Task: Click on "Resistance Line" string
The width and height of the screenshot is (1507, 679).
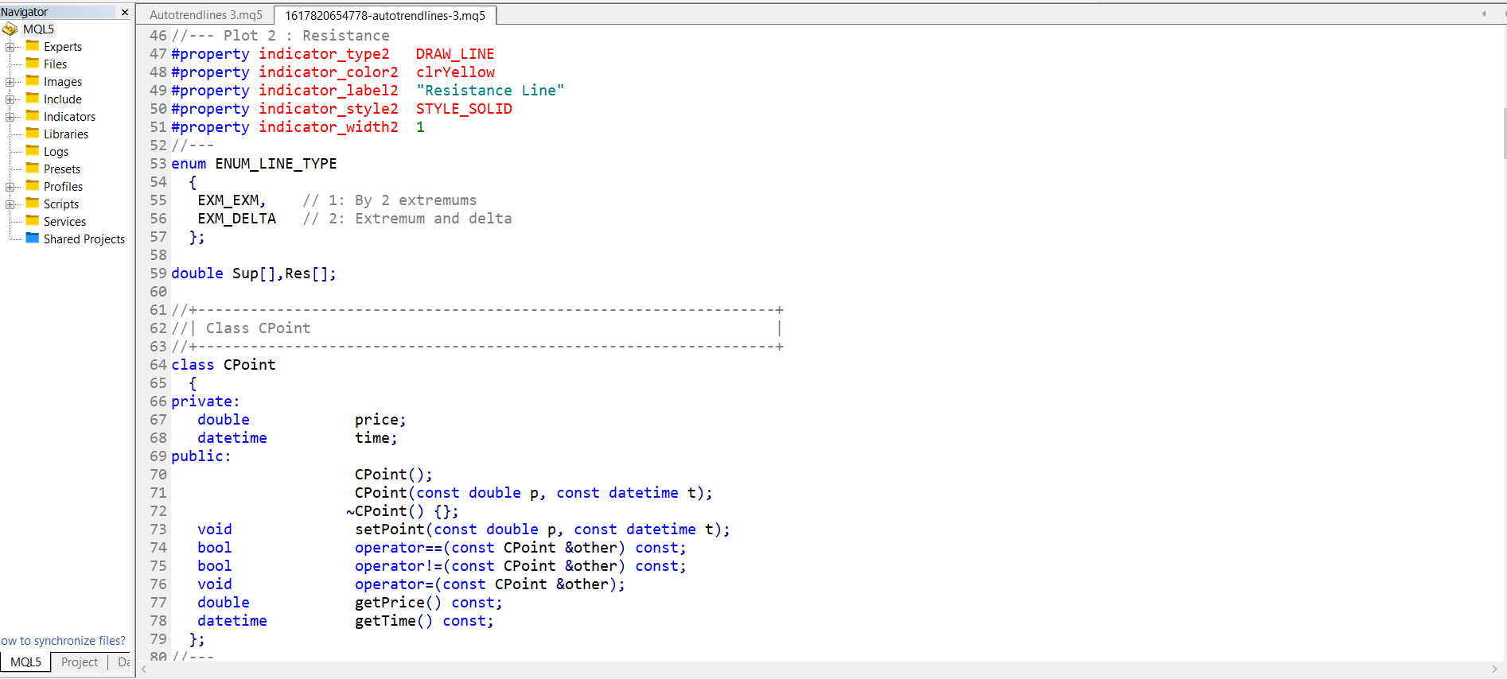Action: [x=490, y=91]
